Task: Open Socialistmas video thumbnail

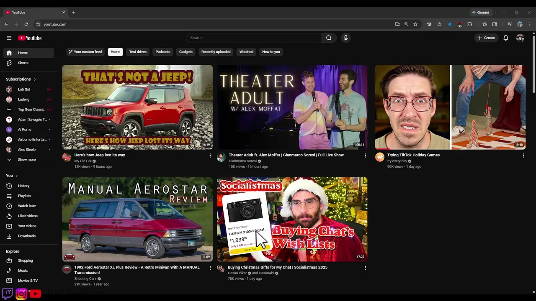Action: click(x=292, y=219)
